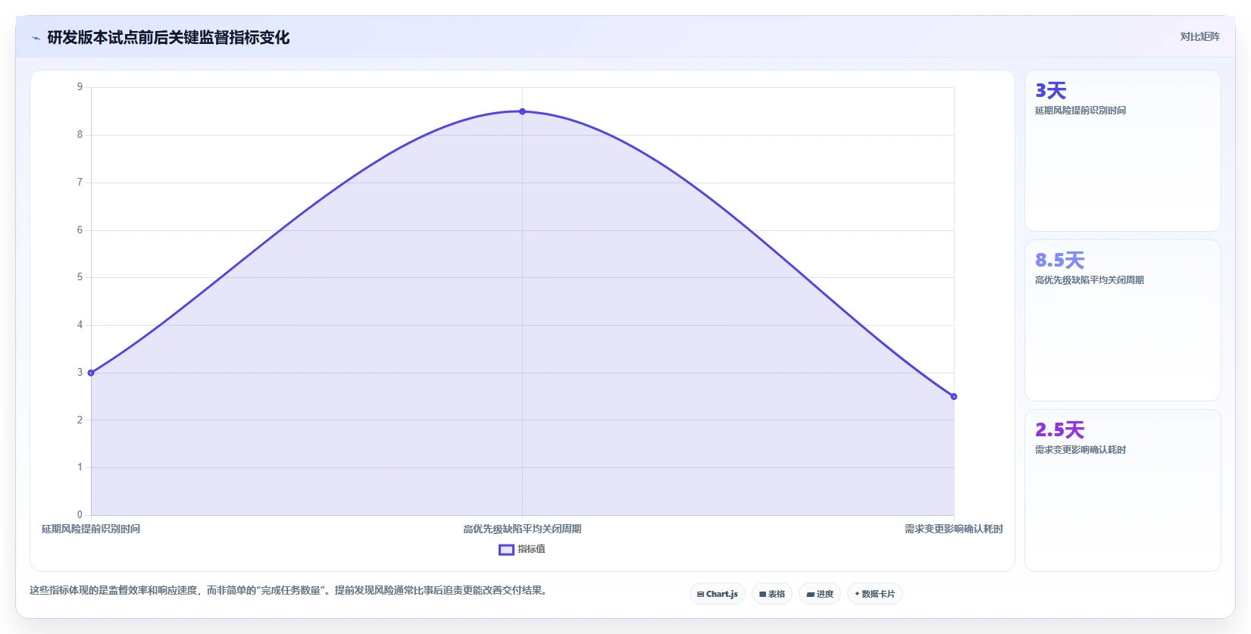1251x634 pixels.
Task: Click the y-axis tick label 5
Action: click(80, 277)
